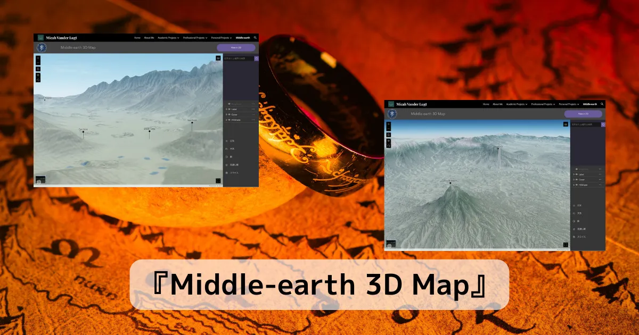Viewport: 639px width, 335px height.
Task: Reset compass orientation in right screenshot map
Action: click(388, 146)
